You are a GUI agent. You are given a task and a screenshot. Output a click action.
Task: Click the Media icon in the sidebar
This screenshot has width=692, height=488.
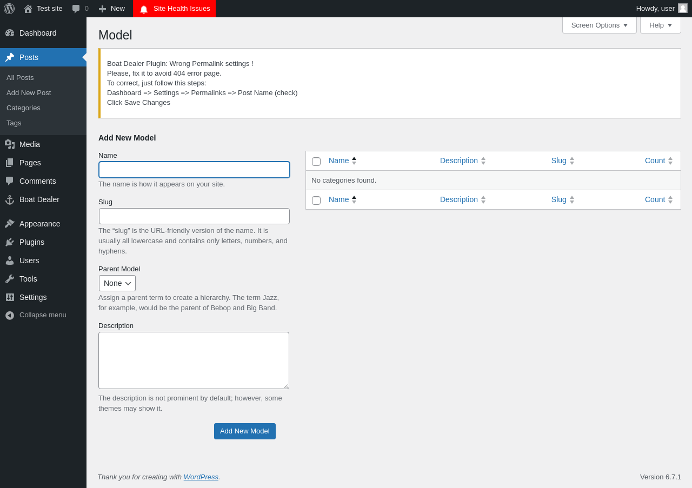tap(10, 144)
